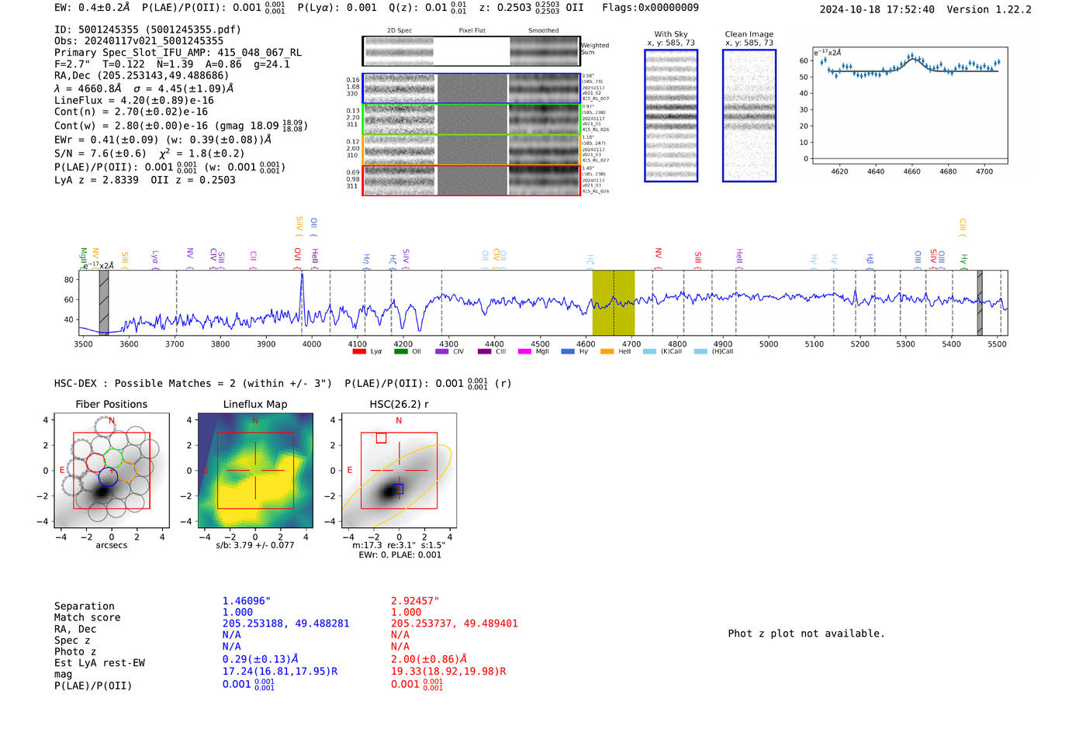Select the green-bordered 2D spectrum row
This screenshot has height=739, width=1086.
(471, 119)
